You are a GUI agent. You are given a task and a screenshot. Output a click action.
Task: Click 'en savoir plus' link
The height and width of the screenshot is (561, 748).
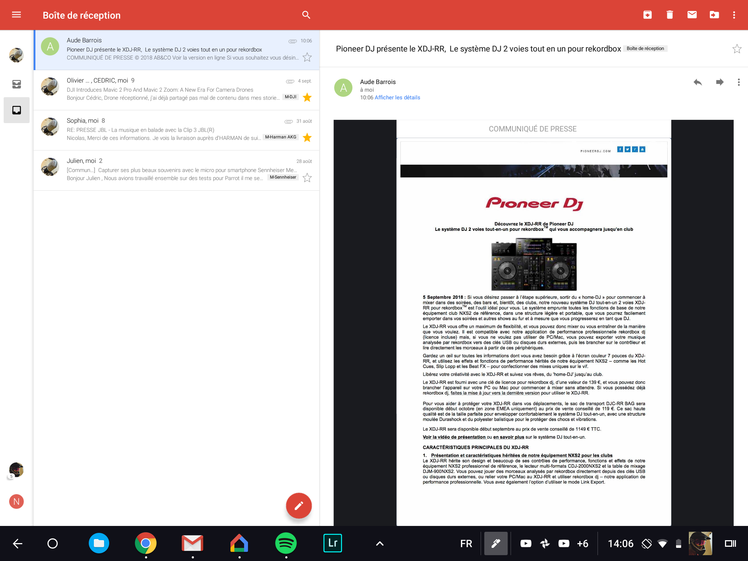[x=508, y=437]
